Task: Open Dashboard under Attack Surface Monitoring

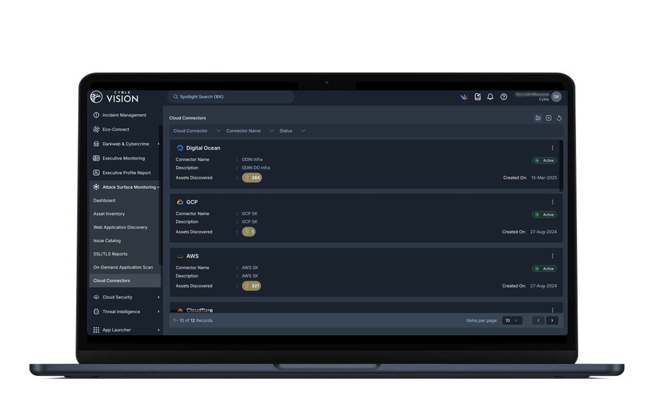Action: (105, 201)
